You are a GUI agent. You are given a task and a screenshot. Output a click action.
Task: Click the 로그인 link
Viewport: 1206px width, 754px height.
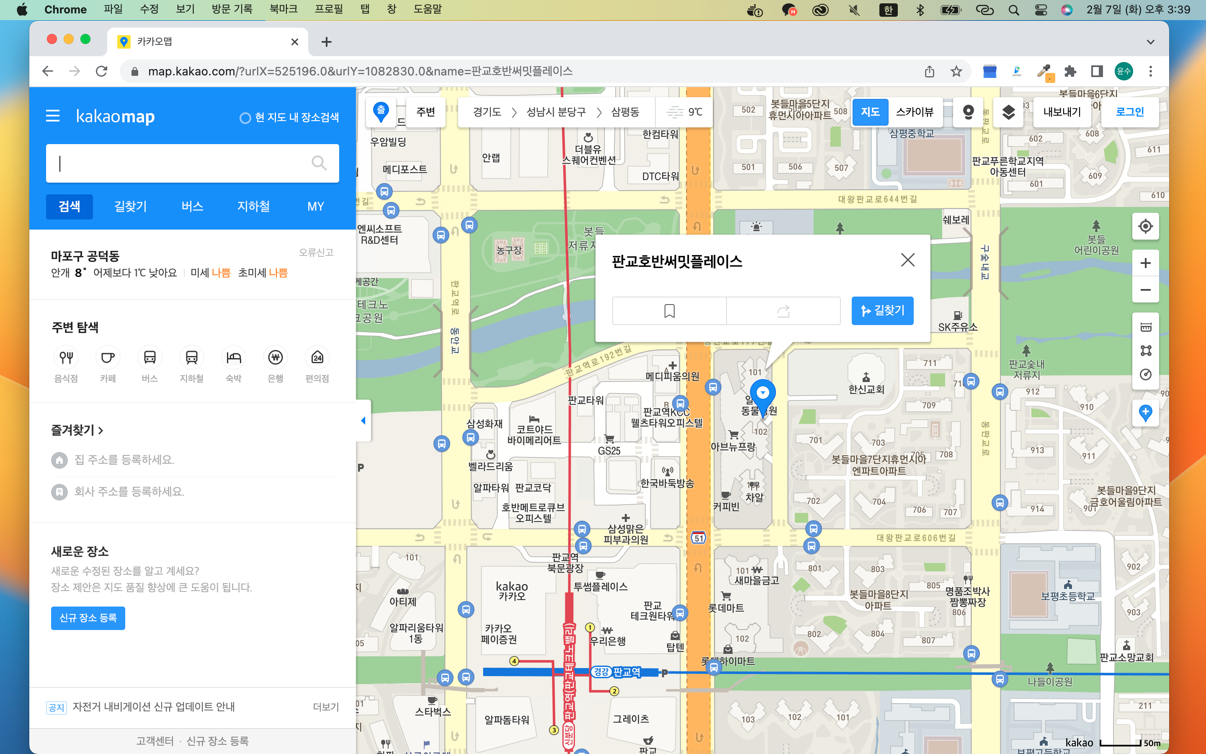click(1130, 112)
